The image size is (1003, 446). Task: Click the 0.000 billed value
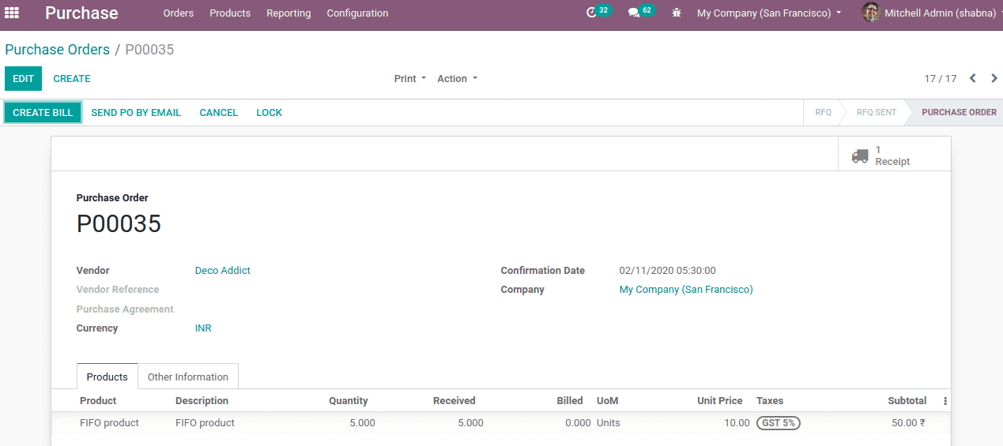coord(578,423)
